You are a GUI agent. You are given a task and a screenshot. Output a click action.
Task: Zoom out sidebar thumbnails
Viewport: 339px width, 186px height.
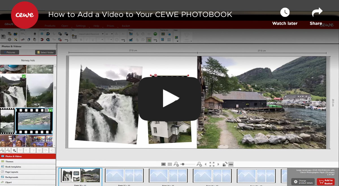[x=2, y=150]
